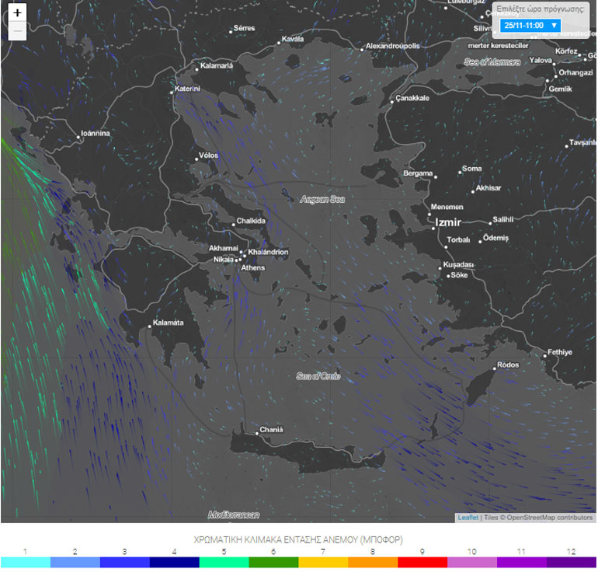
Task: Click the dark purple Beaufort 12 swatch
Action: (572, 562)
